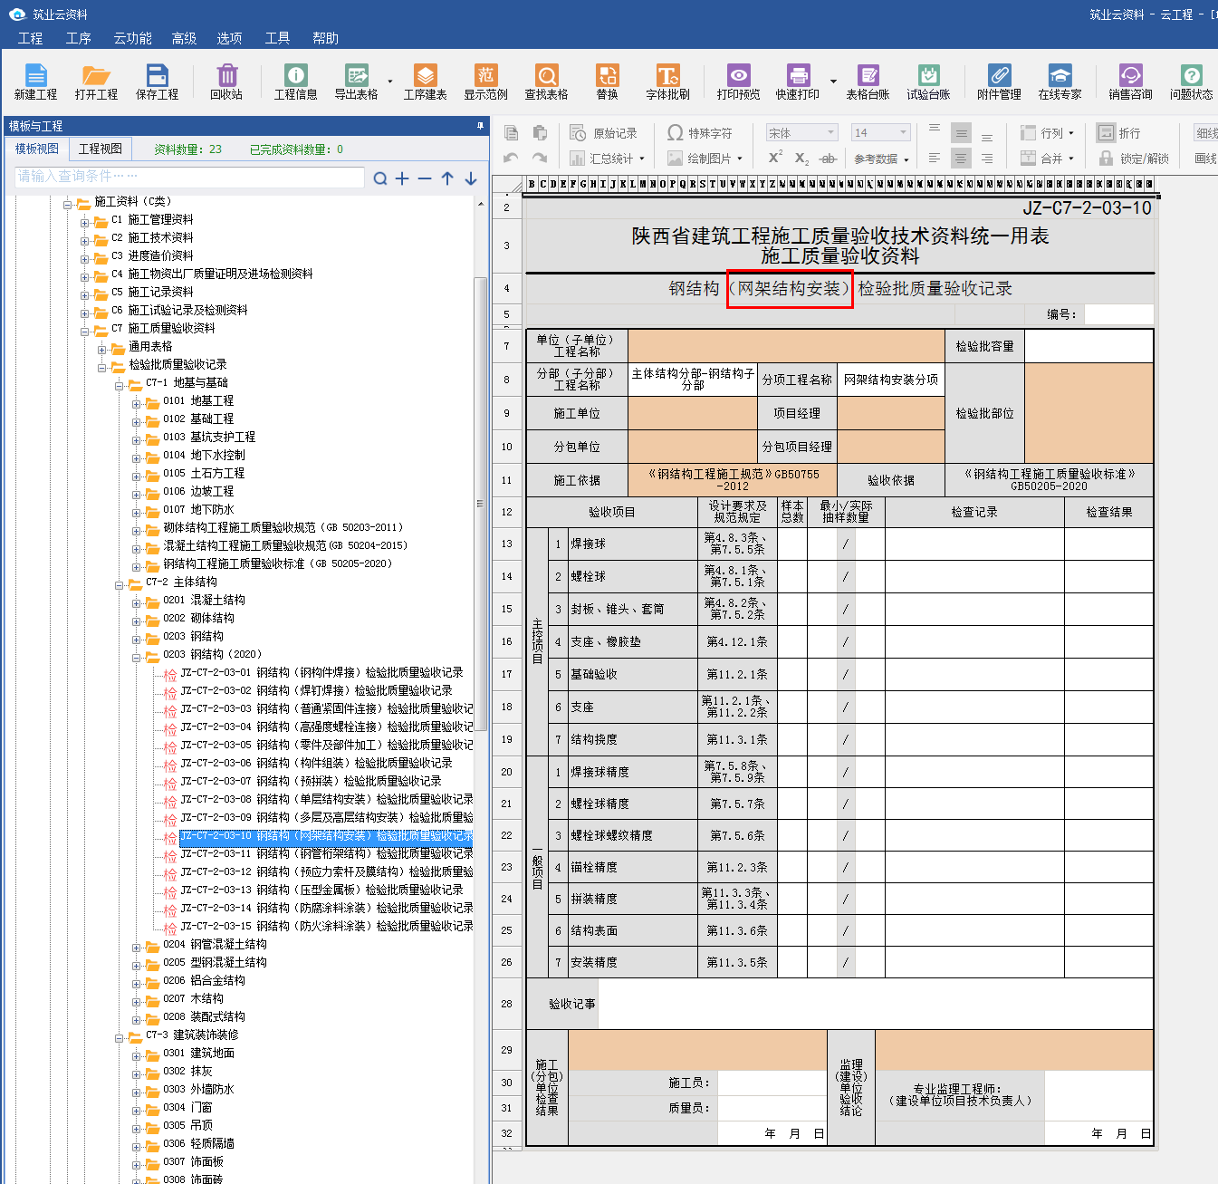Click the 原始记录 button
Viewport: 1218px width, 1184px height.
604,133
